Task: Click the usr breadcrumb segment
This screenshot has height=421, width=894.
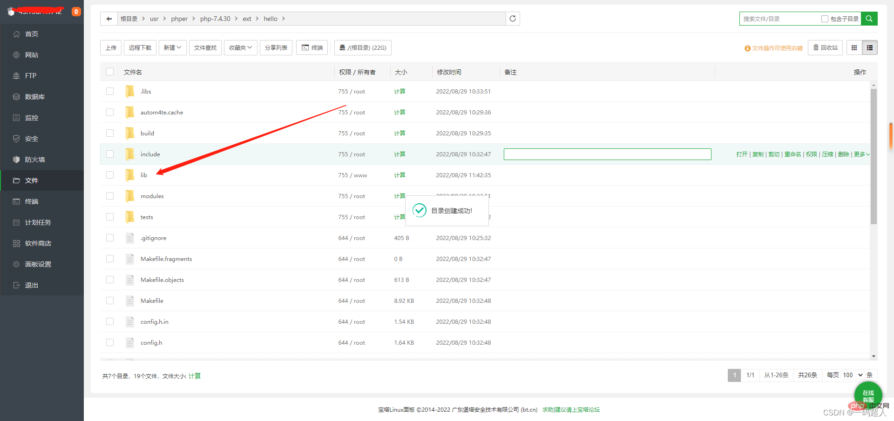Action: (154, 19)
